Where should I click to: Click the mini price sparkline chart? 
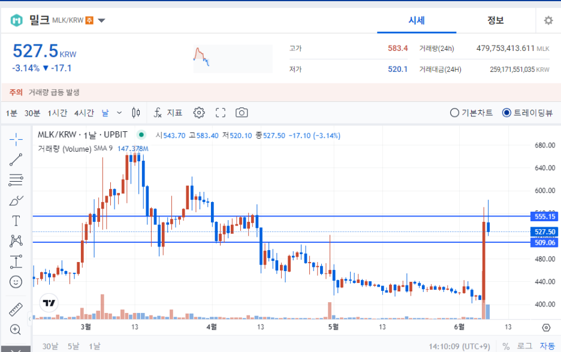click(x=233, y=59)
